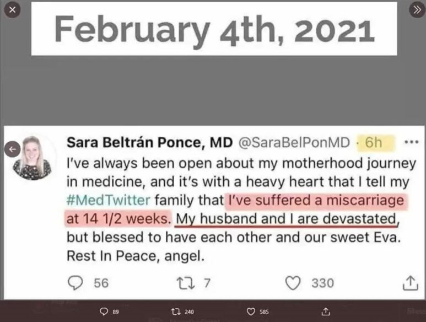Screen dimensions: 426x322
Task: Click the 330 likes count
Action: click(x=322, y=283)
